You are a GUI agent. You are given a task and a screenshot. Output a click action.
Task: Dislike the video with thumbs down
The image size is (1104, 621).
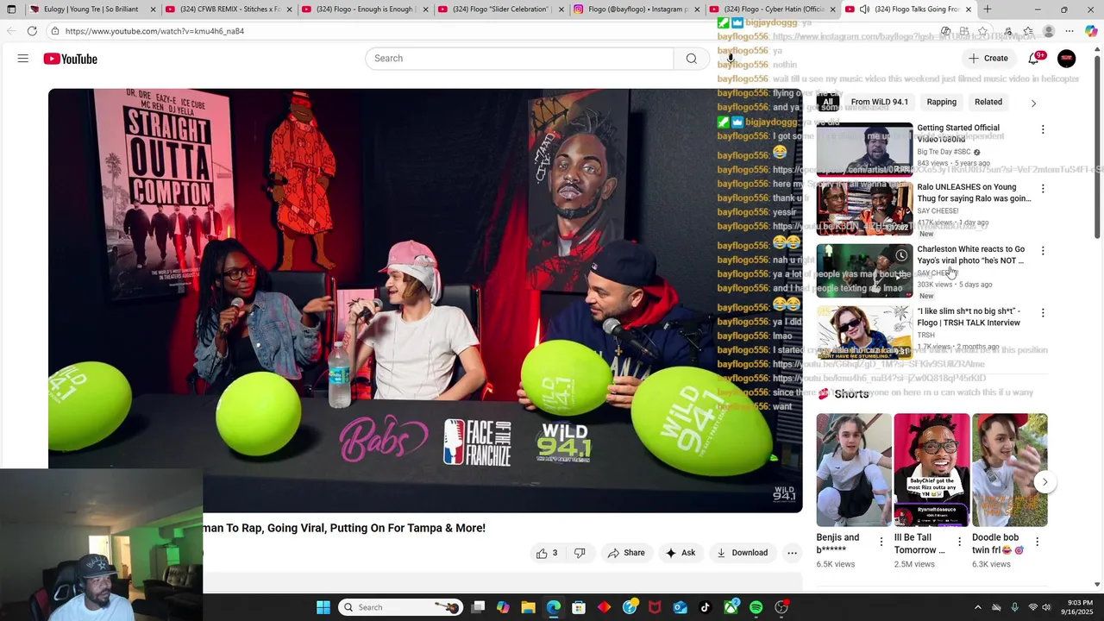[x=580, y=553]
